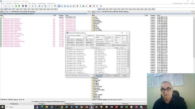The image size is (195, 109).
Task: Insert the [=?] Плагин placeholder
Action: click(80, 45)
